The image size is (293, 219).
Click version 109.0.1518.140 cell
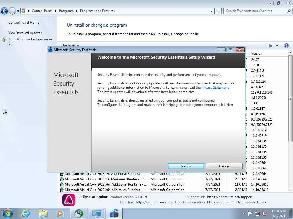[x=262, y=92]
